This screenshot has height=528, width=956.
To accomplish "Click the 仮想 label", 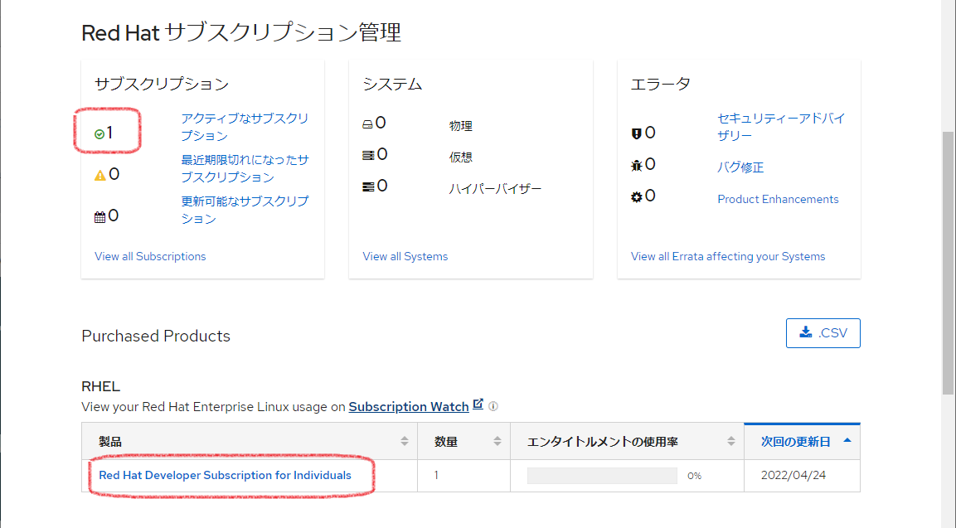I will (x=461, y=157).
